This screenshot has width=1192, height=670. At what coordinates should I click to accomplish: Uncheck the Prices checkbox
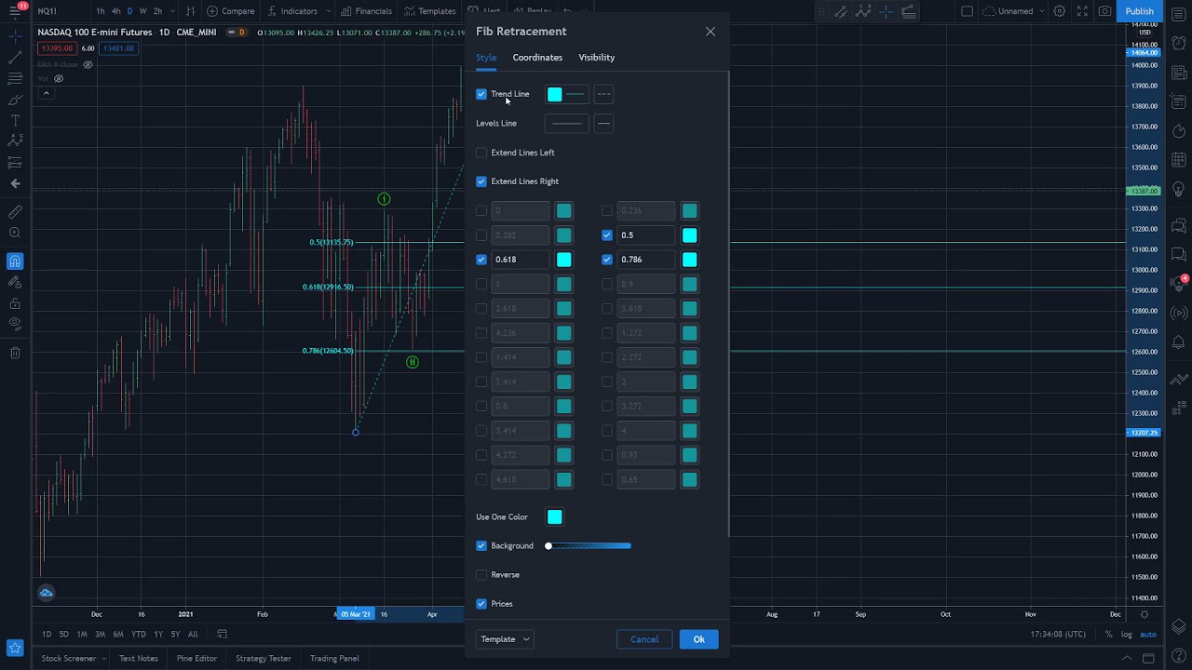[x=481, y=604]
